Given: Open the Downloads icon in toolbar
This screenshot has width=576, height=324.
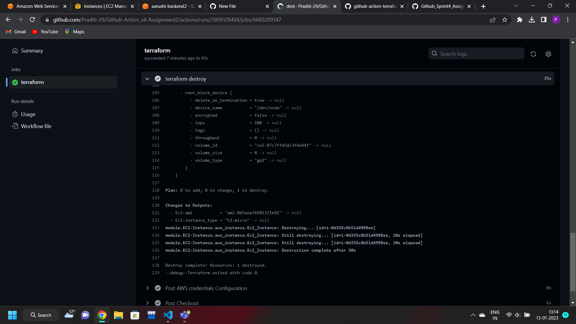Looking at the screenshot, I should point(532,19).
